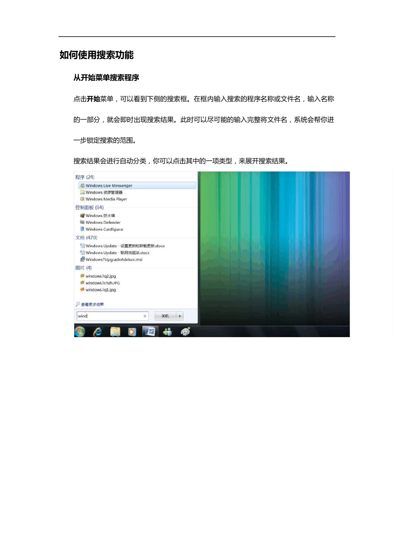This screenshot has width=394, height=558.
Task: Click 查看更多结果 see more results
Action: point(90,304)
